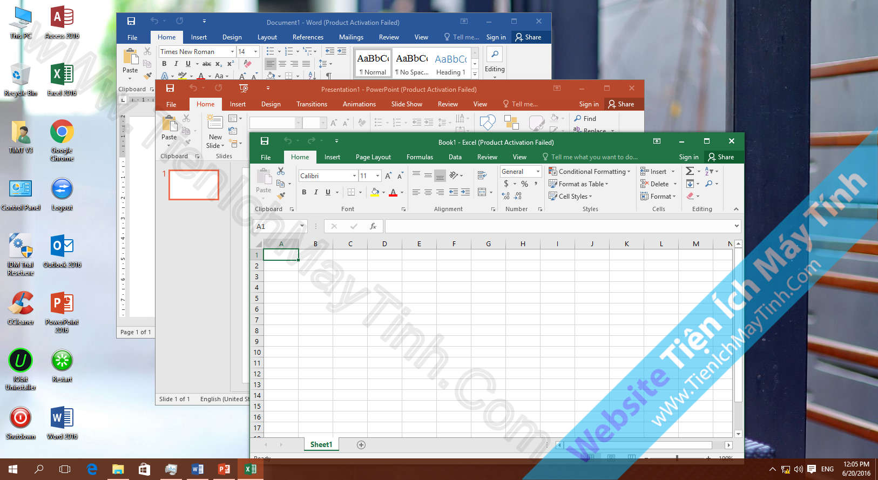Open the Windows Start menu

[13, 469]
